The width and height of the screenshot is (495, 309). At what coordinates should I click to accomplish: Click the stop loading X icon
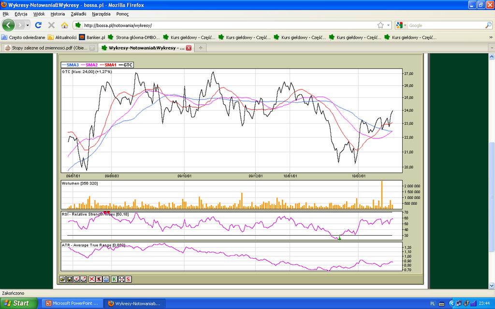coord(51,25)
